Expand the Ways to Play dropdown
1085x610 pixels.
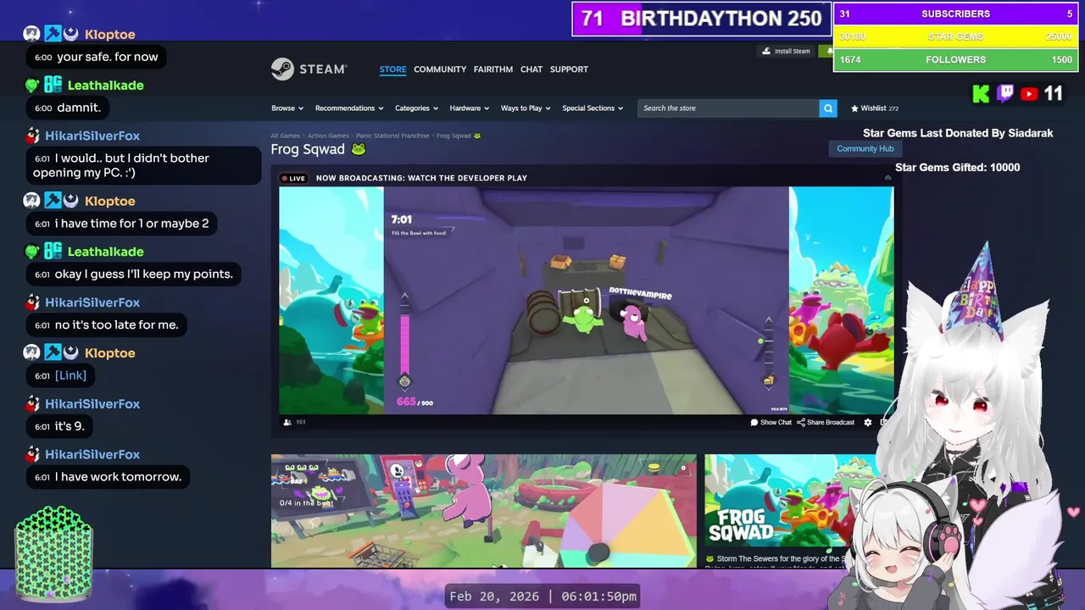click(x=526, y=108)
